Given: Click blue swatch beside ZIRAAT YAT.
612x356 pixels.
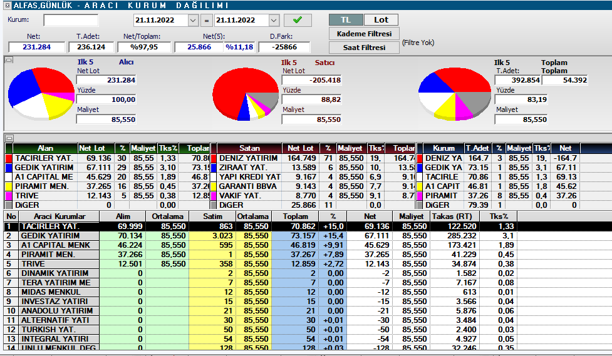Looking at the screenshot, I should tap(214, 168).
